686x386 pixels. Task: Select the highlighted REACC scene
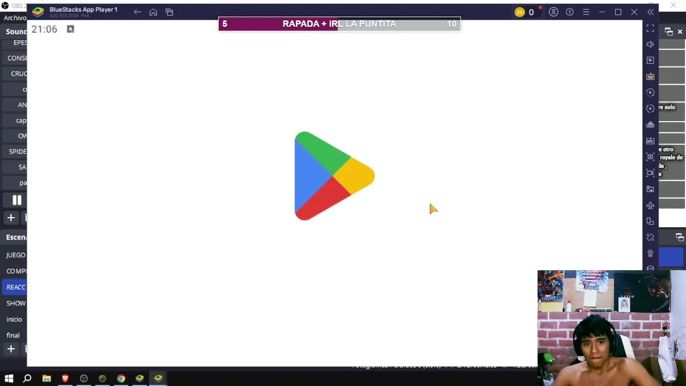(x=16, y=287)
